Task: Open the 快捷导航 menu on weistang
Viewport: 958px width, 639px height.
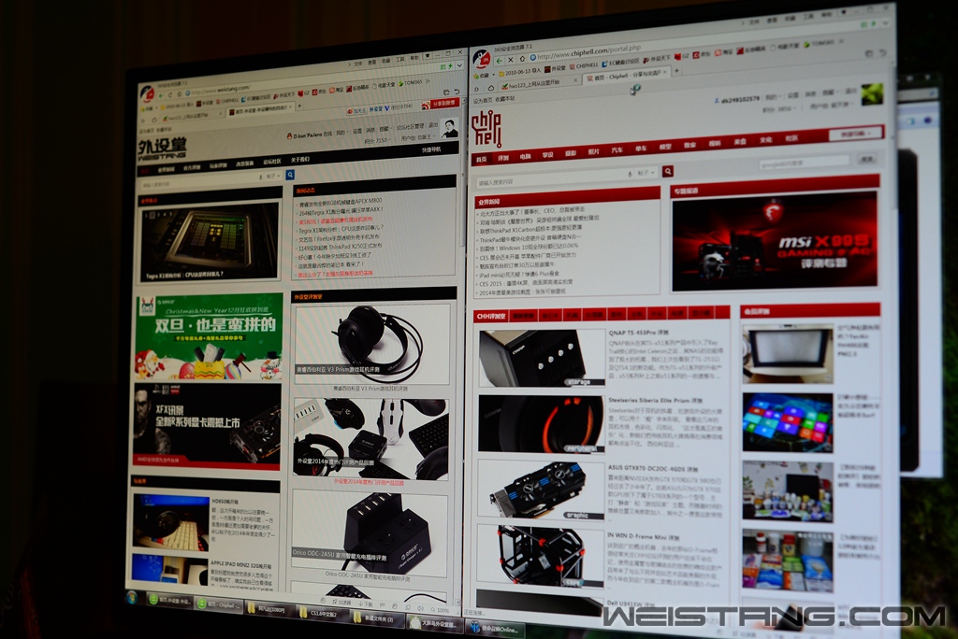Action: (x=431, y=149)
